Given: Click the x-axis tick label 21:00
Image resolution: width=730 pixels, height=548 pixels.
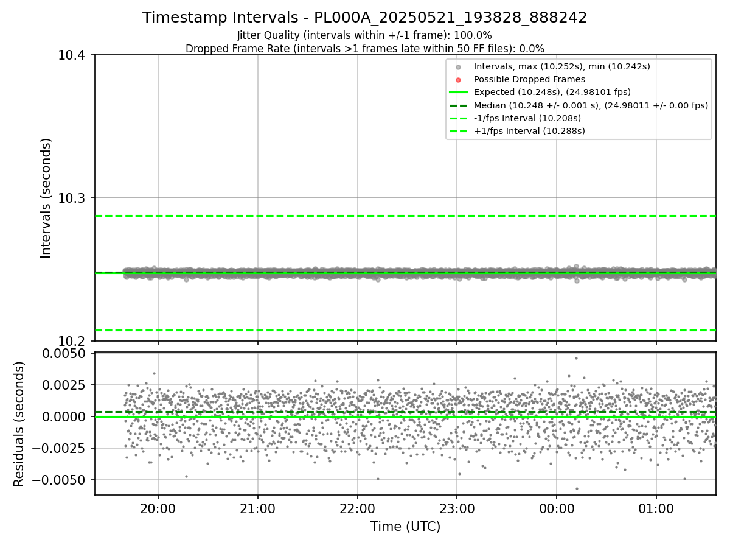Looking at the screenshot, I should [x=258, y=508].
